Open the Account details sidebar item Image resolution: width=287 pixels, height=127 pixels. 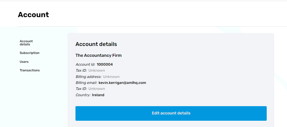[x=26, y=43]
